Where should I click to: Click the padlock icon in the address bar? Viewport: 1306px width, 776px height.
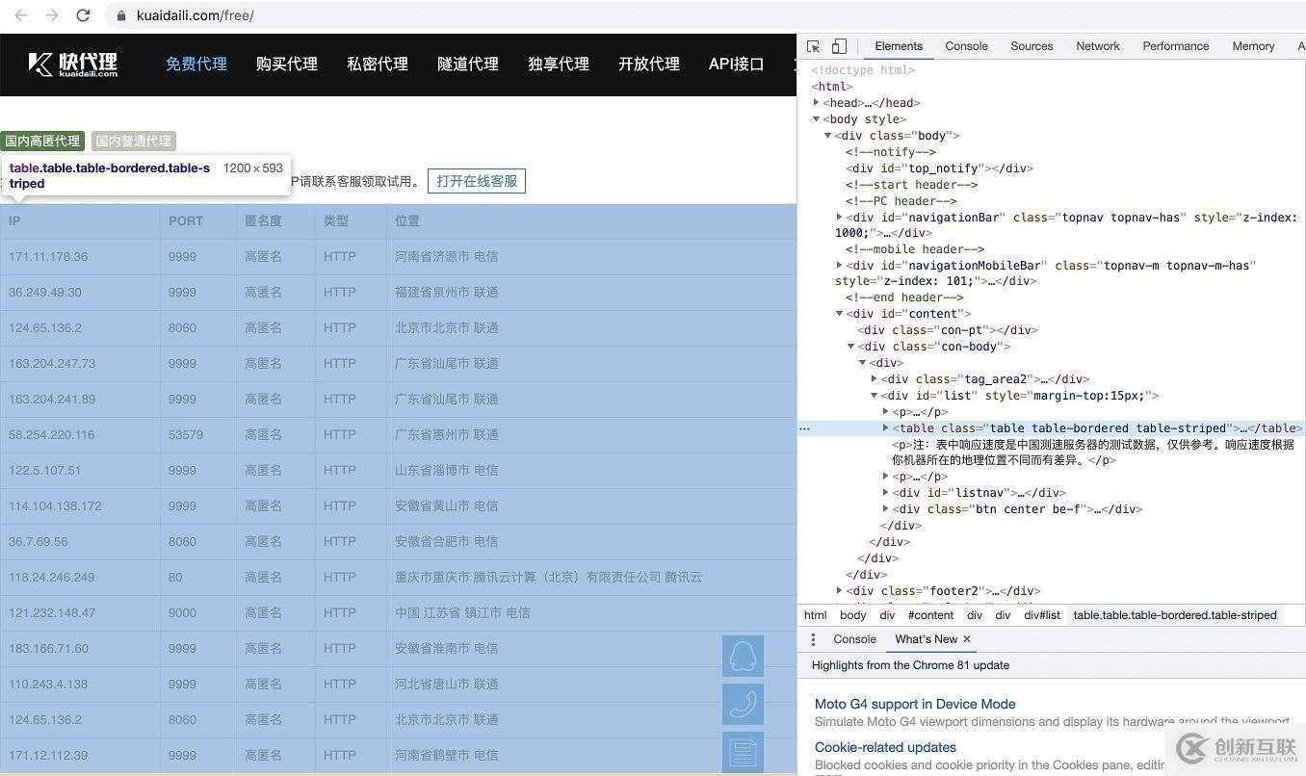tap(120, 15)
